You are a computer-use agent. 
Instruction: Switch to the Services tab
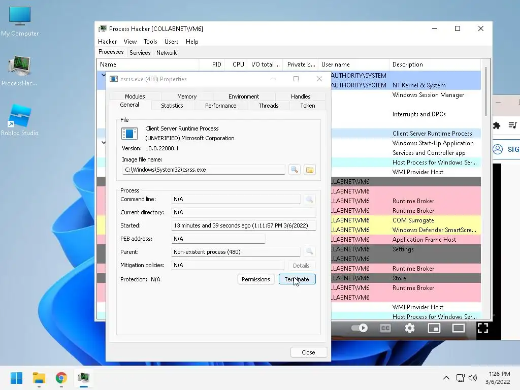pos(140,53)
